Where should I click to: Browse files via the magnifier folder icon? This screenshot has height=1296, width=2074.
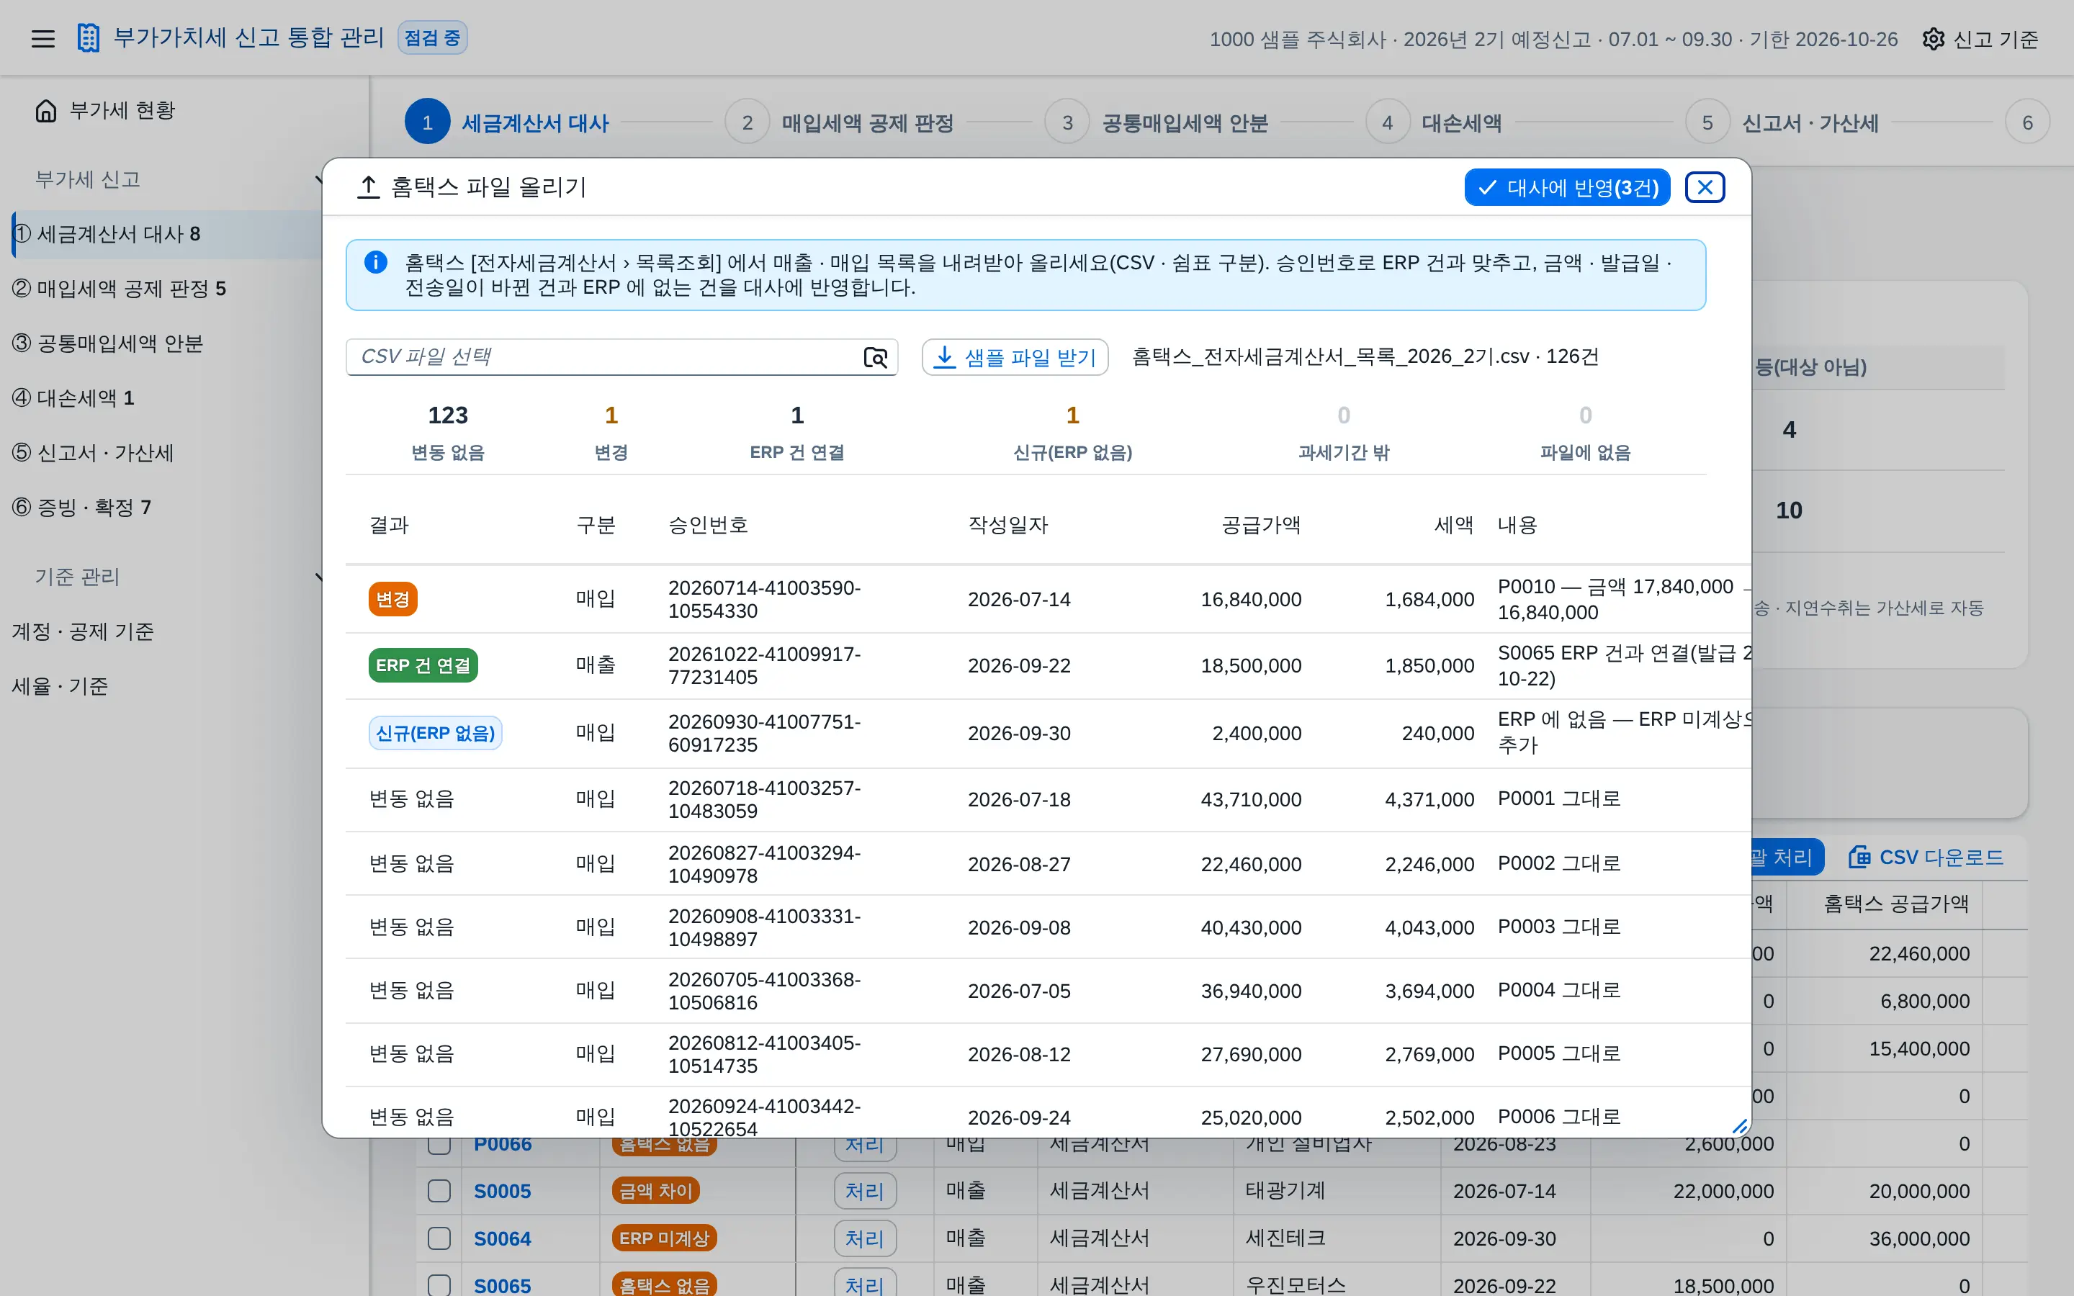pos(875,356)
